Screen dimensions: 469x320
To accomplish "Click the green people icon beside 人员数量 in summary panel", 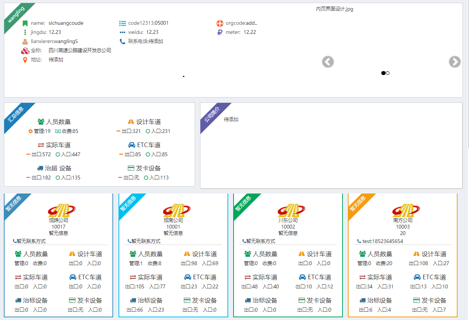I will coord(41,122).
